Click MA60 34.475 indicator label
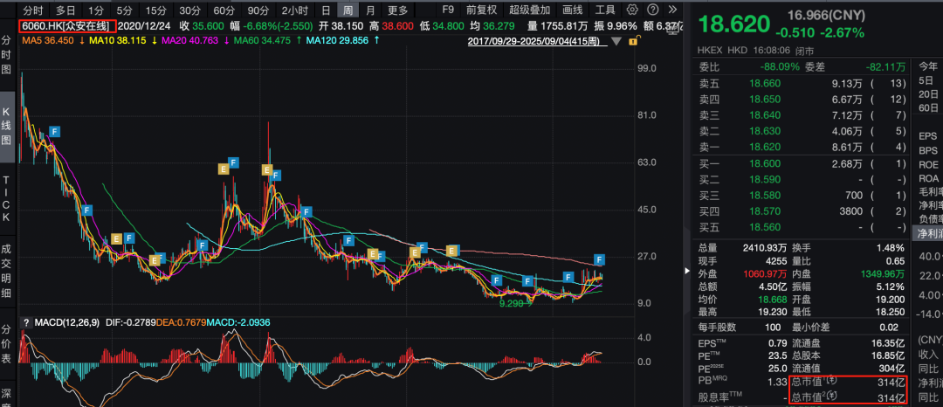This screenshot has height=407, width=943. pos(262,40)
